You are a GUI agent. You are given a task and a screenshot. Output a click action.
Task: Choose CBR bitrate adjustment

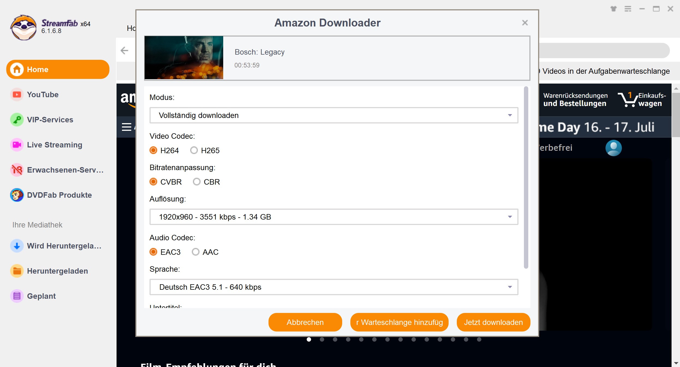pos(196,182)
